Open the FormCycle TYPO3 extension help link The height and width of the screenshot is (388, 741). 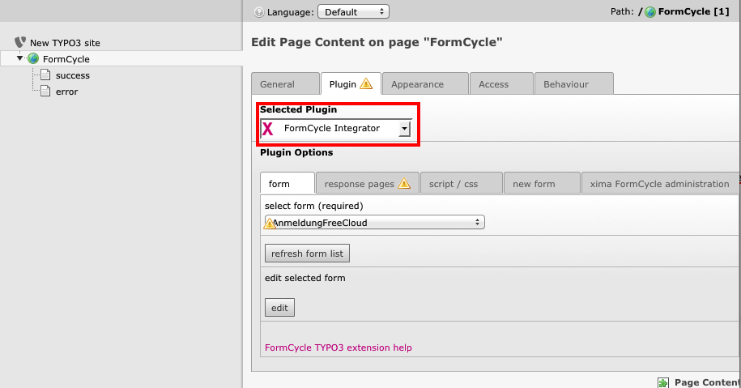click(339, 347)
